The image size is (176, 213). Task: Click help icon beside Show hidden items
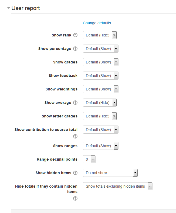coord(75,173)
